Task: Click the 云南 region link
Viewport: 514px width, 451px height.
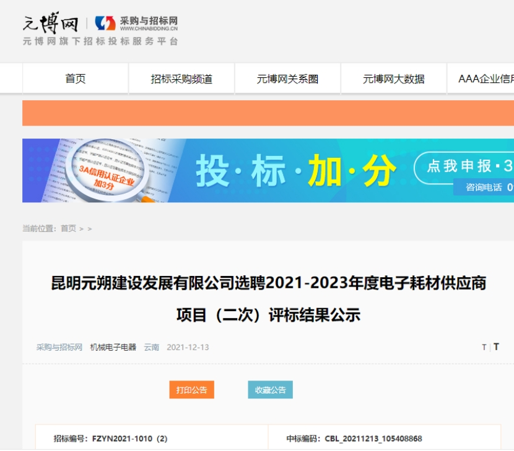Action: point(151,347)
